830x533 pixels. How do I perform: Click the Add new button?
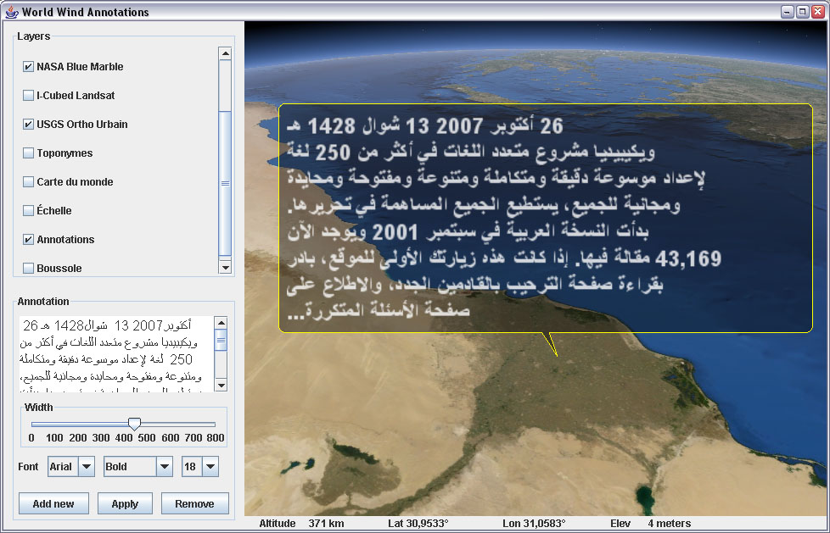53,503
